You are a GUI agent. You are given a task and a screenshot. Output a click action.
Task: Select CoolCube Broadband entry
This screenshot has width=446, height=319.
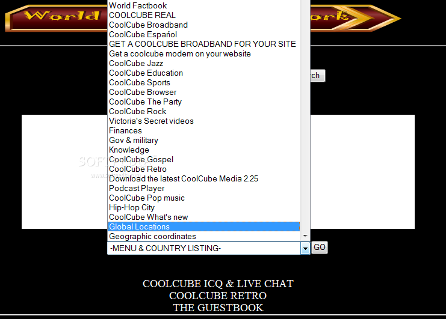point(203,25)
